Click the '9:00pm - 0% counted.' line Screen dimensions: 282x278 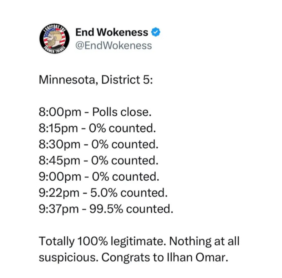tap(99, 177)
